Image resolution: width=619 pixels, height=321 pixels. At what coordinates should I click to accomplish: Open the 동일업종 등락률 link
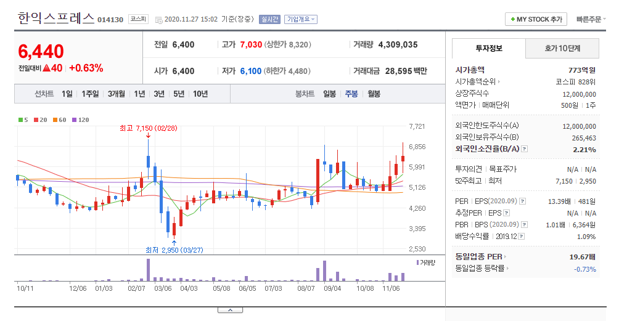[482, 269]
